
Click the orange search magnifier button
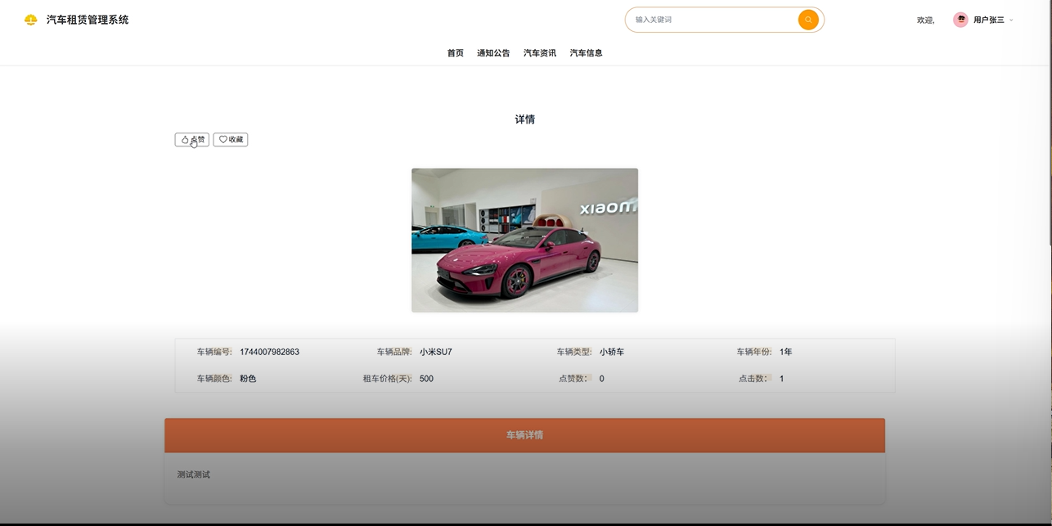coord(808,20)
